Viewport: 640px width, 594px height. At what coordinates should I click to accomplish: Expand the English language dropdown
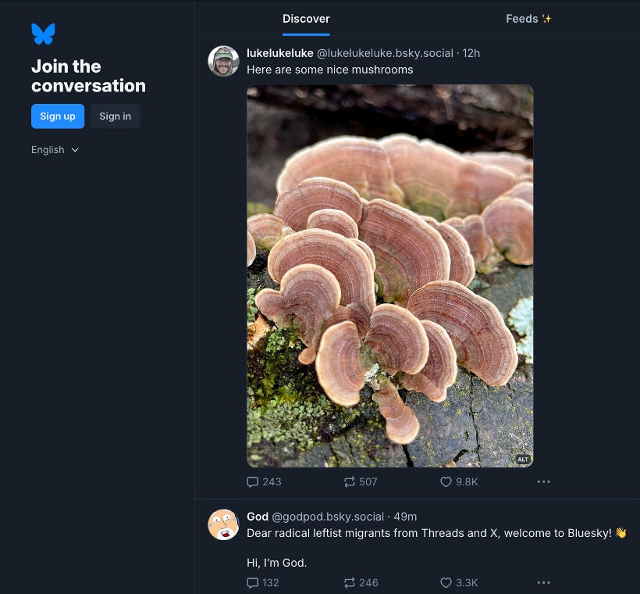(x=55, y=150)
